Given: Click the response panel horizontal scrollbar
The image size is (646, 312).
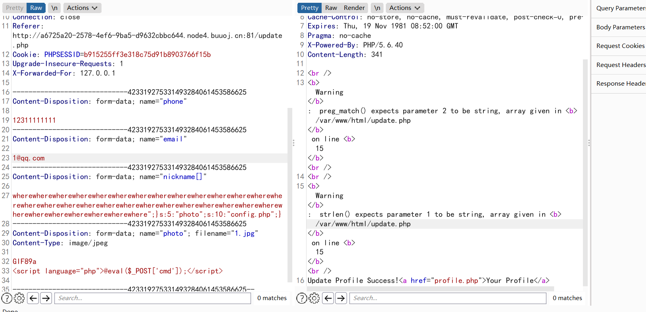Looking at the screenshot, I should [x=430, y=289].
